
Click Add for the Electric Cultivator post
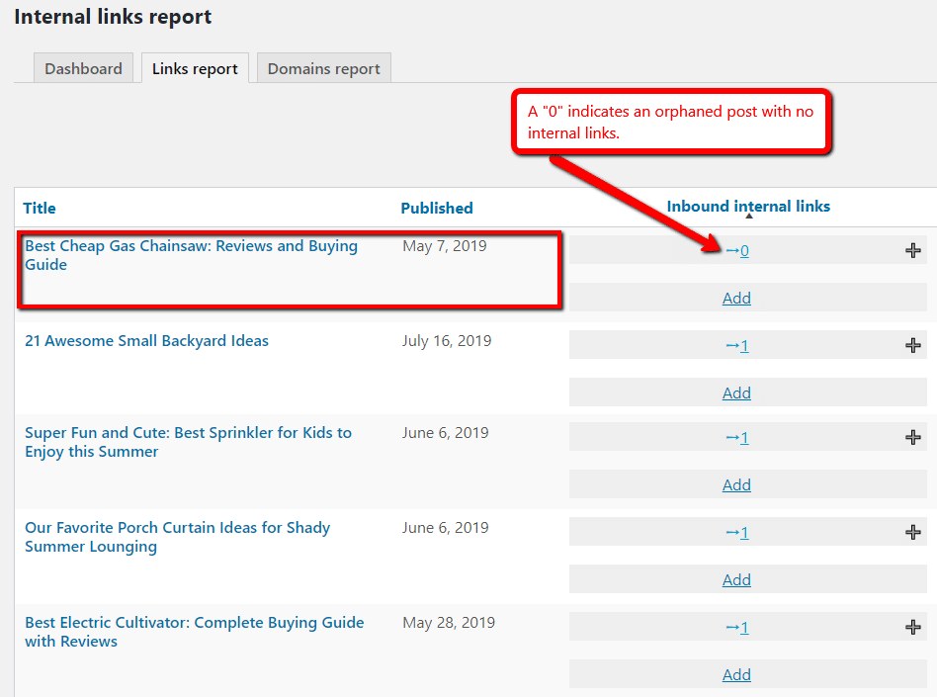[x=736, y=675]
